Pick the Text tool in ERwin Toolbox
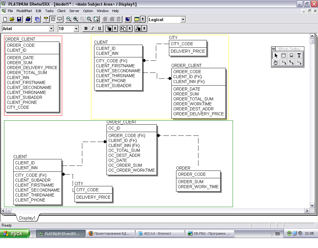 pos(299,55)
